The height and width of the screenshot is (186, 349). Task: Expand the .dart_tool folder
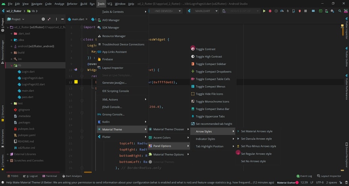click(12, 34)
